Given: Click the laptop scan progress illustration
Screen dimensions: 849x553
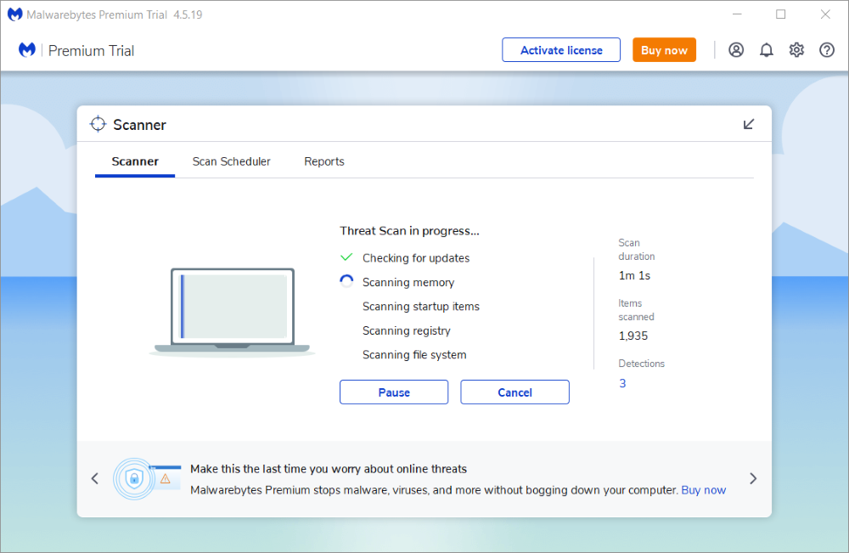Looking at the screenshot, I should [x=233, y=311].
